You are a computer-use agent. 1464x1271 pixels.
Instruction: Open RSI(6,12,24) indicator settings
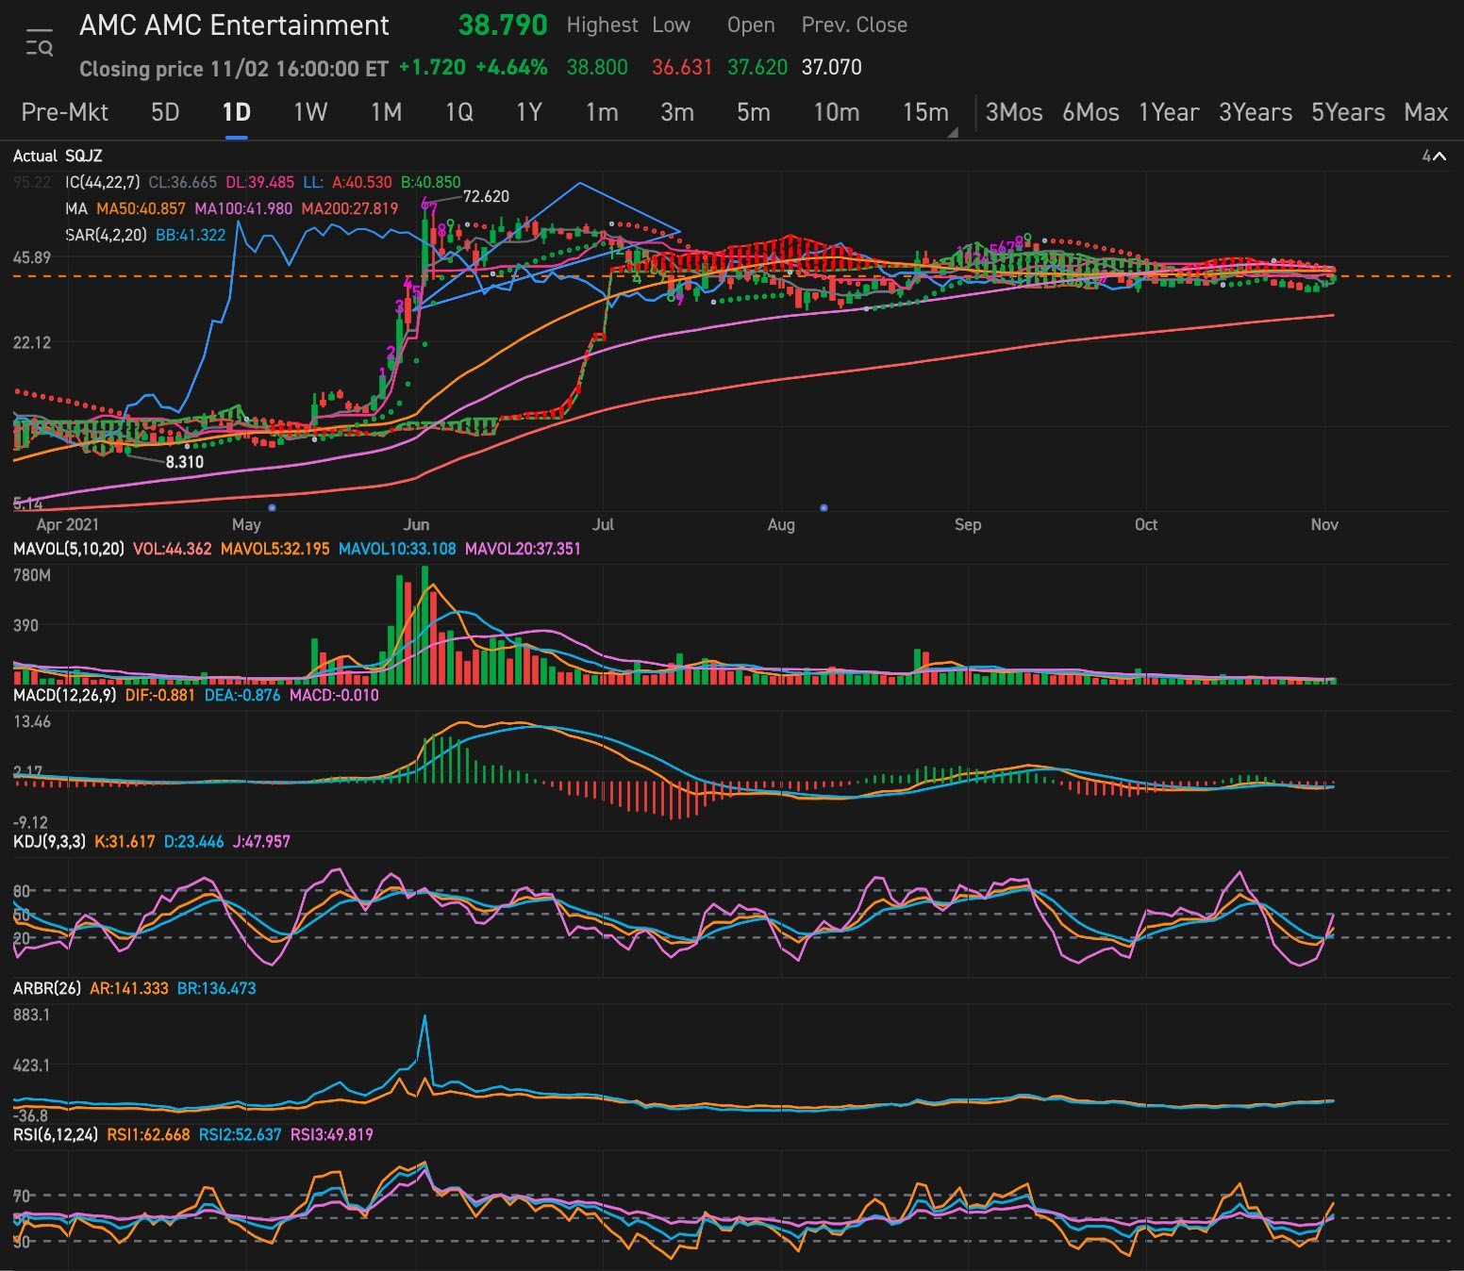click(x=55, y=1134)
